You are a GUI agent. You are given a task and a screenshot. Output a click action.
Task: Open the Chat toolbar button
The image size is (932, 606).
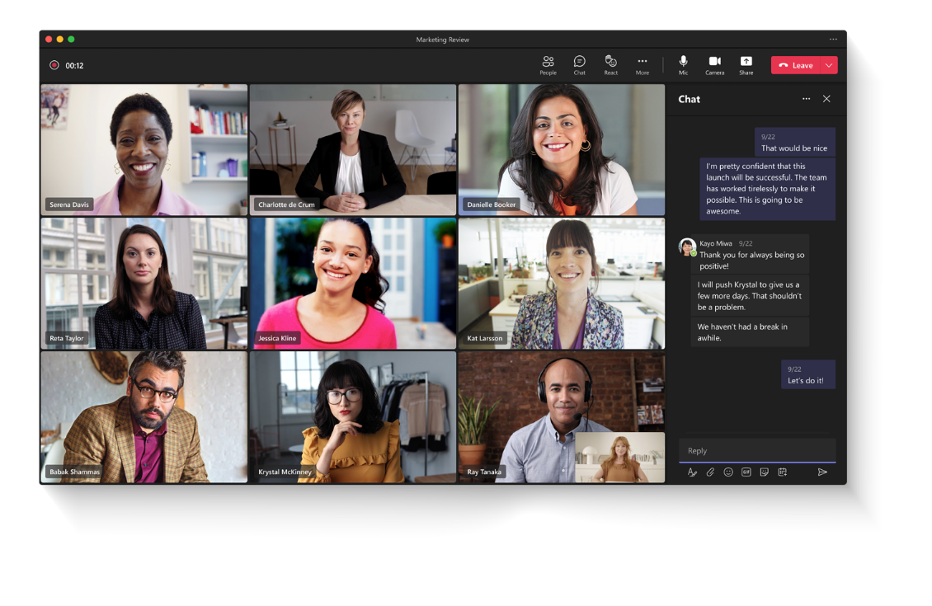coord(580,65)
